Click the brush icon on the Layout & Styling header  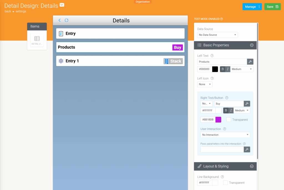point(199,166)
